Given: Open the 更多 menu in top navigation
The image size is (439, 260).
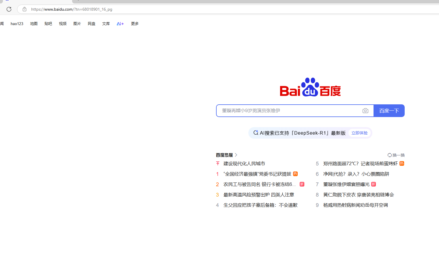Looking at the screenshot, I should point(135,24).
